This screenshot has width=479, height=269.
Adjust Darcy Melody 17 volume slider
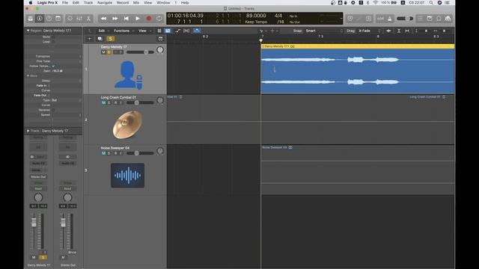click(140, 52)
